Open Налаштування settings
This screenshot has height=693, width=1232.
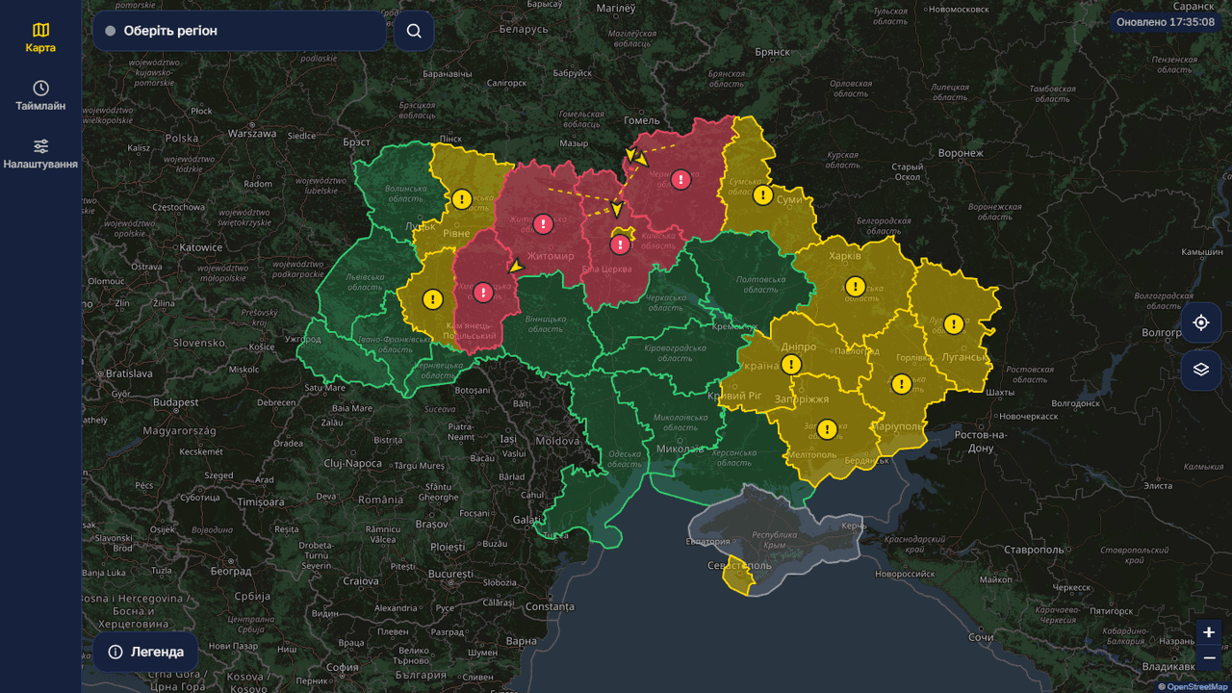pos(40,155)
